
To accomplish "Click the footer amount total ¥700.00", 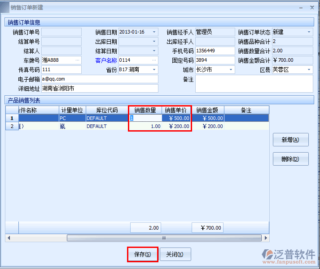I will (x=207, y=228).
